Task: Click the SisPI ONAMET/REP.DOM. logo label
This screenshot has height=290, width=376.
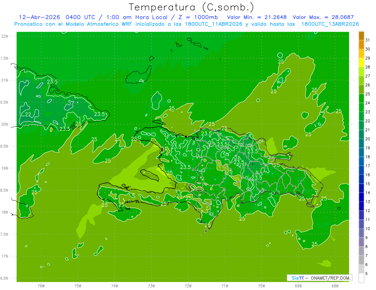Action: pyautogui.click(x=320, y=278)
